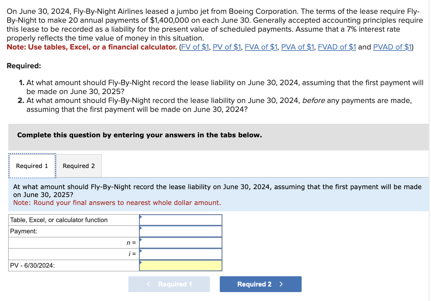Select the Required 1 tab
This screenshot has height=301, width=431.
click(x=32, y=166)
